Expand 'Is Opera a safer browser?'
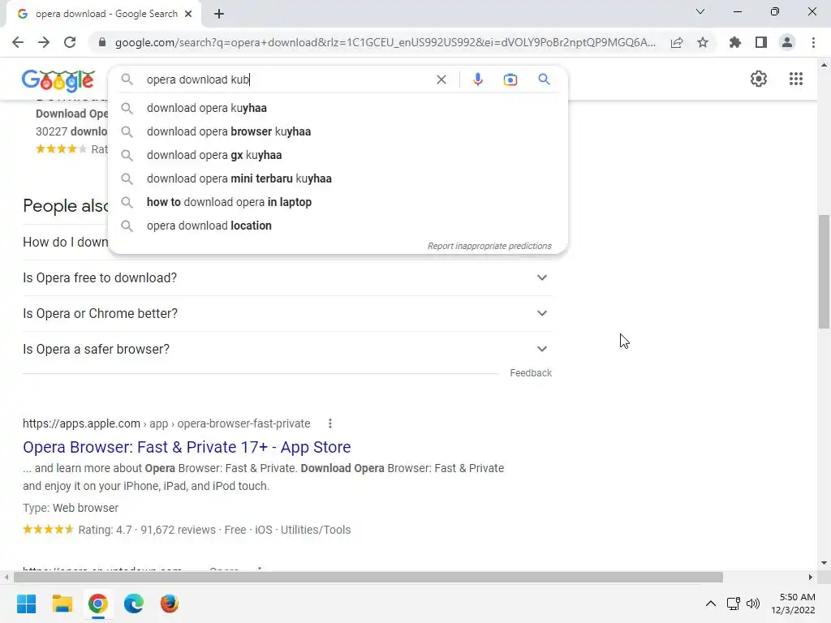Viewport: 831px width, 623px height. [287, 349]
